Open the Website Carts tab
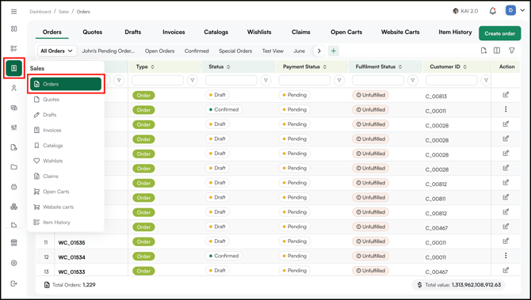The image size is (531, 300). [x=400, y=32]
